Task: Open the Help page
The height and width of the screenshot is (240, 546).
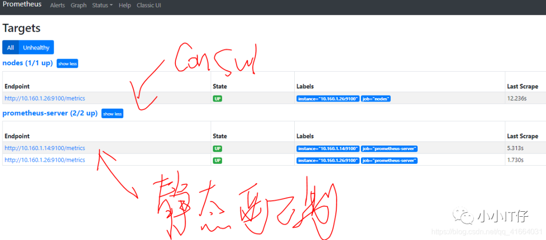Action: click(125, 6)
